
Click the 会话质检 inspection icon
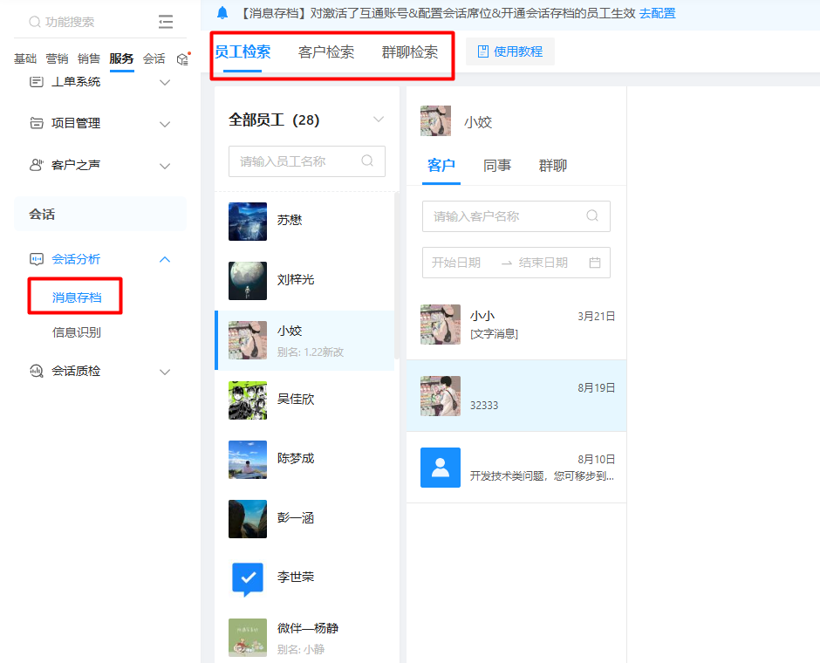[x=36, y=372]
